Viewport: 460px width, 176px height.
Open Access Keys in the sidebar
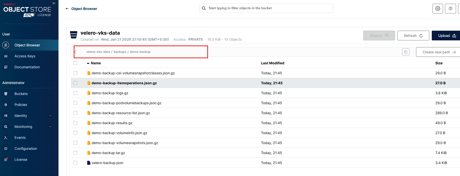coord(25,56)
